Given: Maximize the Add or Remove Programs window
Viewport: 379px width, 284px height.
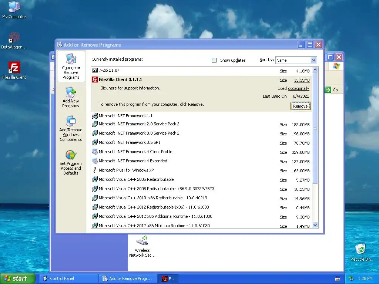Looking at the screenshot, I should tap(310, 45).
